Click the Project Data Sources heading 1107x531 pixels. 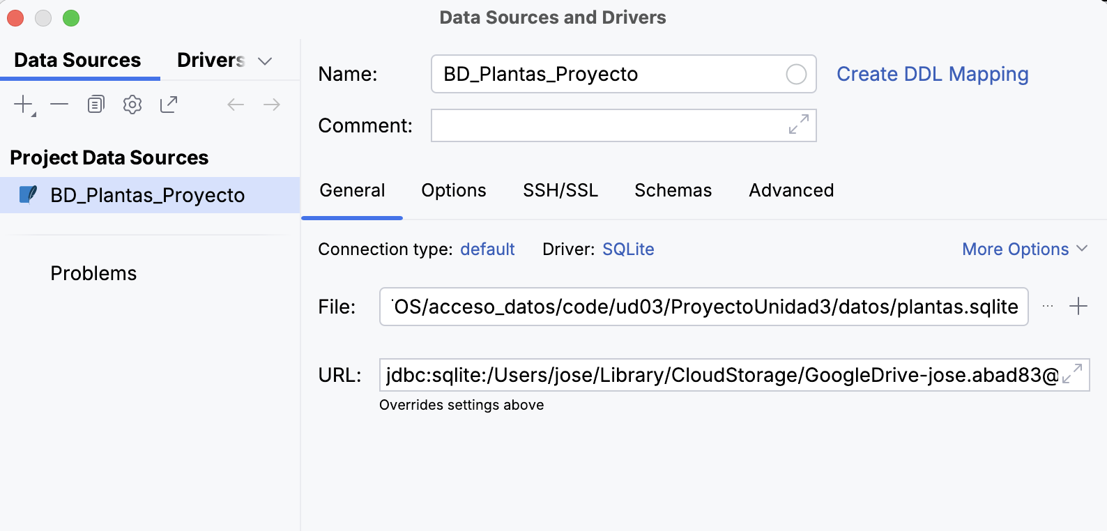pos(109,157)
